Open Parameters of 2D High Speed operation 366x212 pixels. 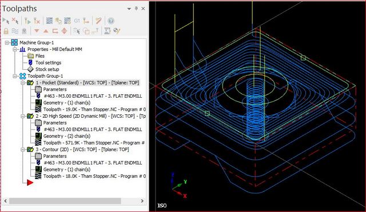tap(55, 123)
